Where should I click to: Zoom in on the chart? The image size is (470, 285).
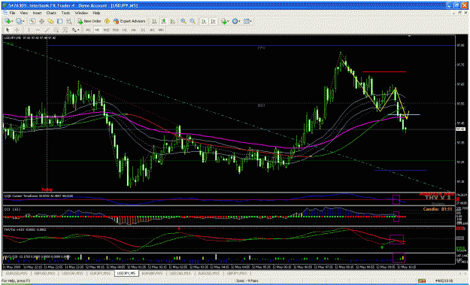pos(183,21)
